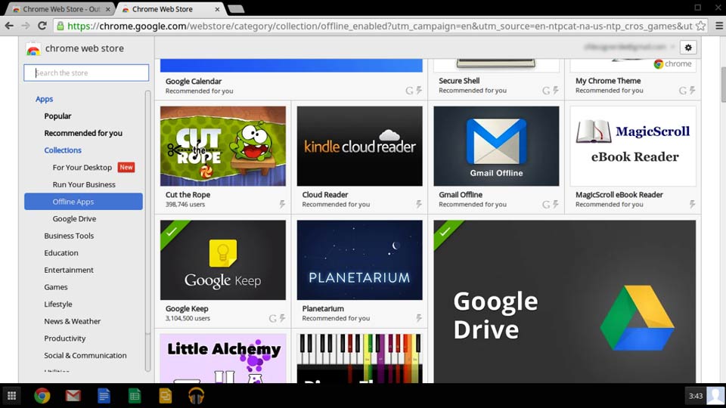Screen dimensions: 726x408
Task: Select Recommended for you category
Action: click(x=83, y=133)
